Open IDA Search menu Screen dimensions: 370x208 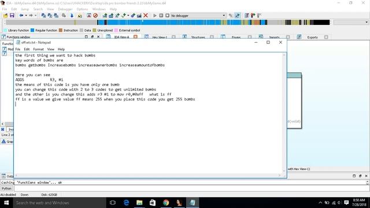click(x=38, y=9)
